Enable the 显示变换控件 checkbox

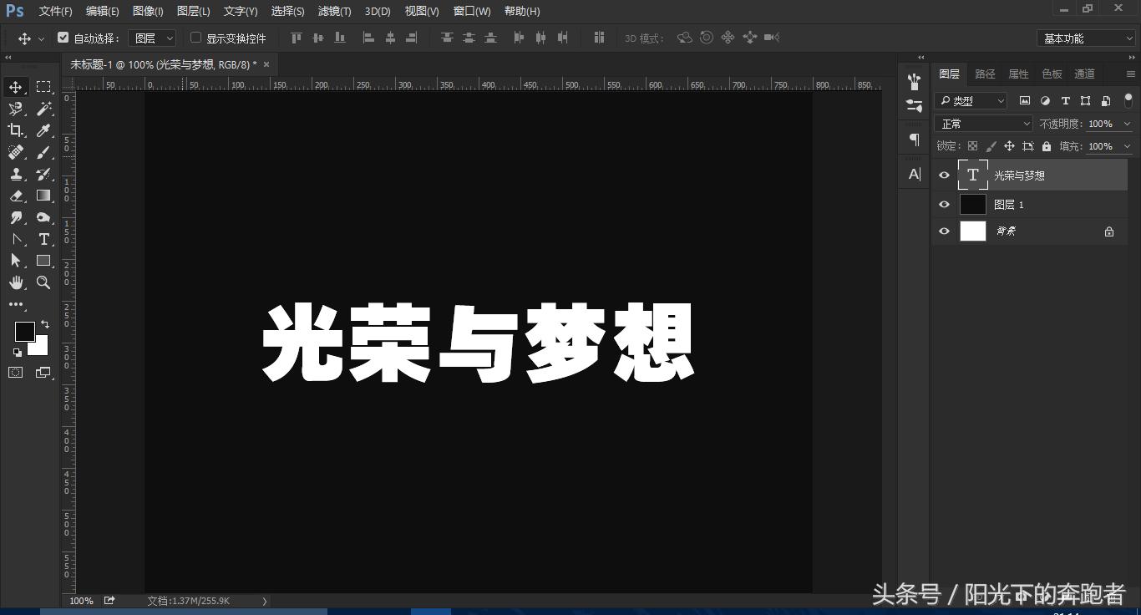click(195, 38)
